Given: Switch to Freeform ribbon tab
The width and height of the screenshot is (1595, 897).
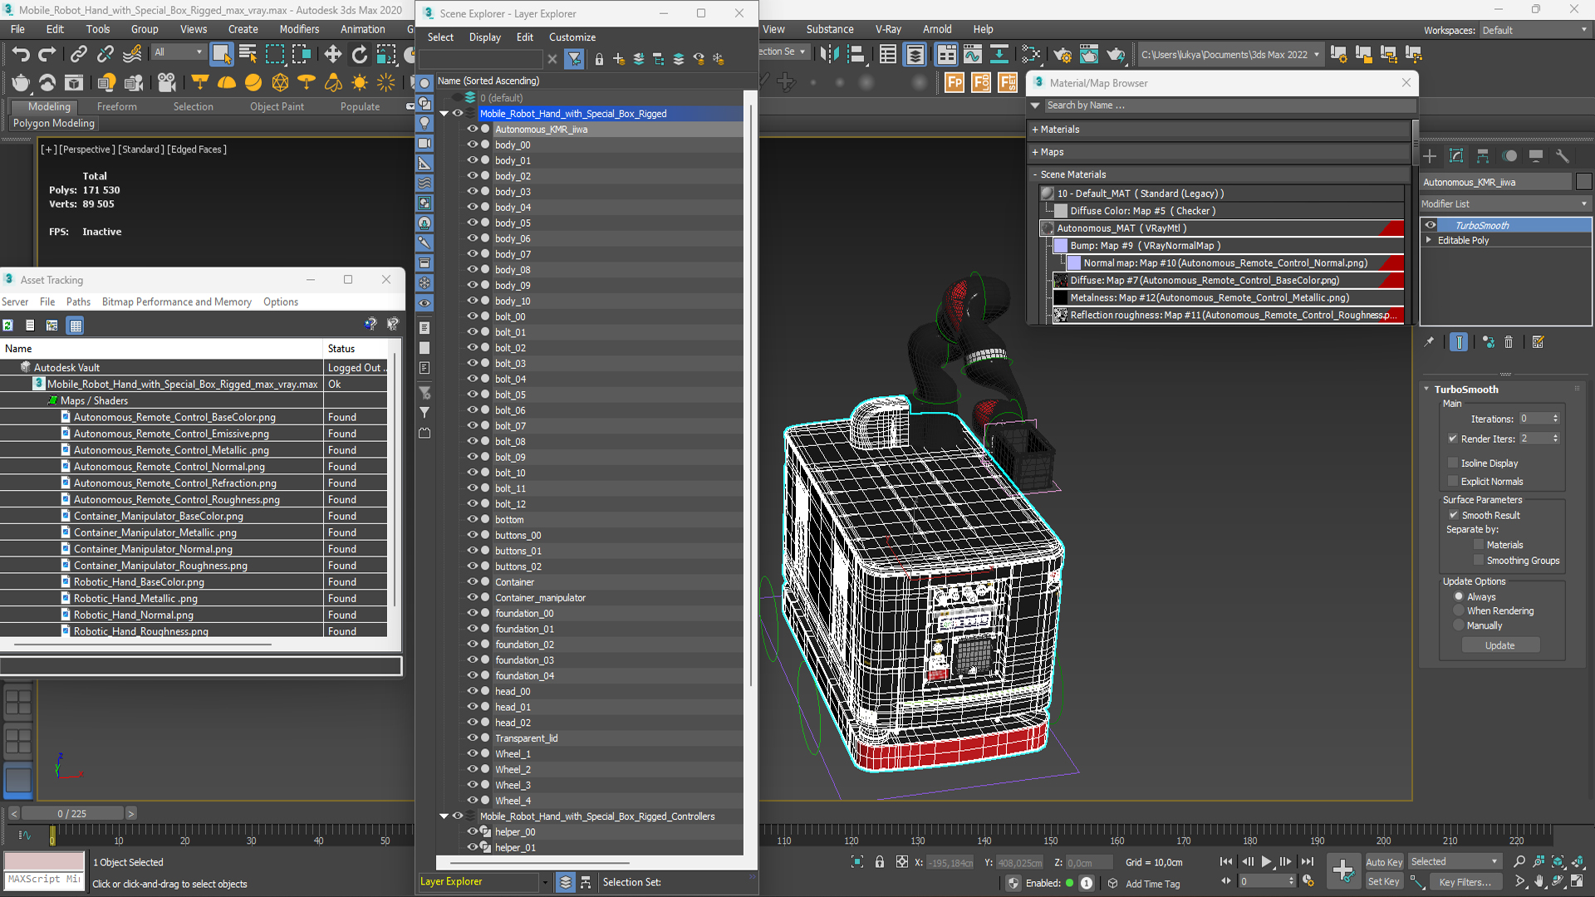Looking at the screenshot, I should click(116, 106).
